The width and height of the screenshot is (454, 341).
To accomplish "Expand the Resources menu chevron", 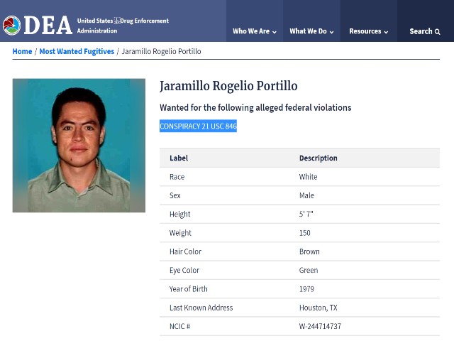I will point(386,32).
